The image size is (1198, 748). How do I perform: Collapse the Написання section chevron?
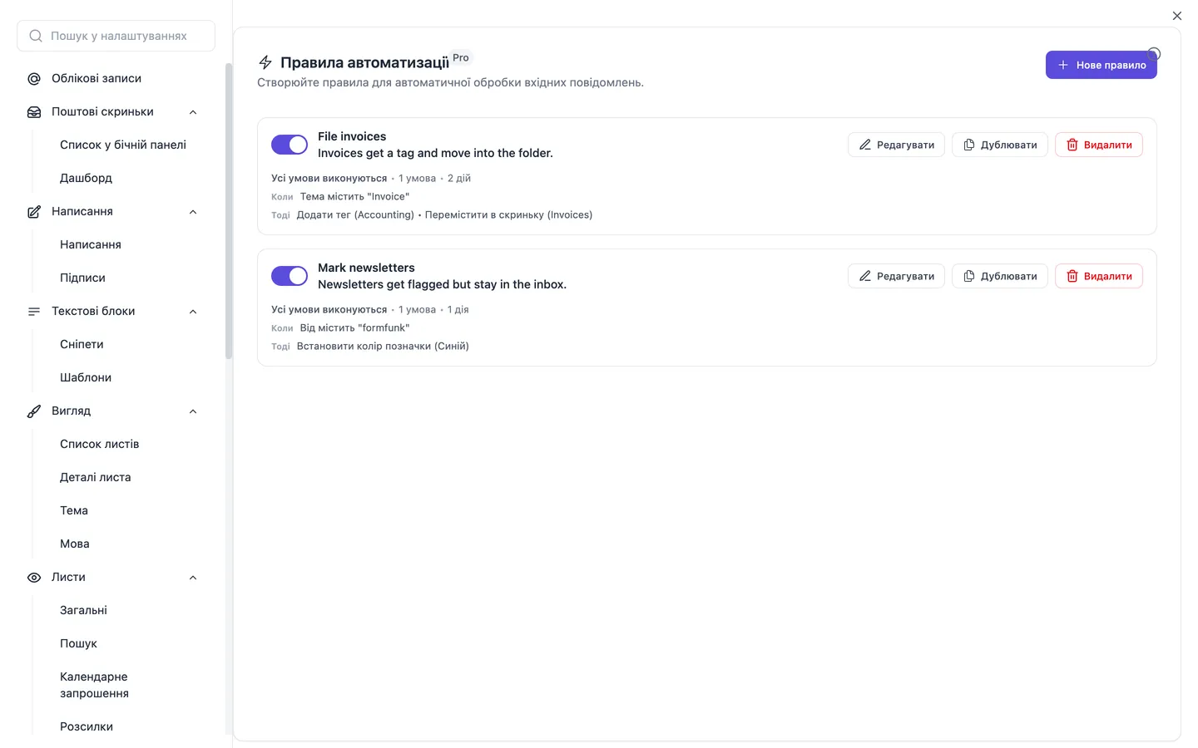[193, 212]
